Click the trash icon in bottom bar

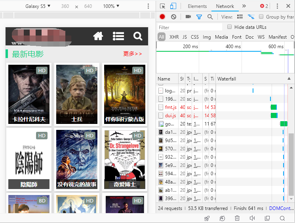click(237, 218)
